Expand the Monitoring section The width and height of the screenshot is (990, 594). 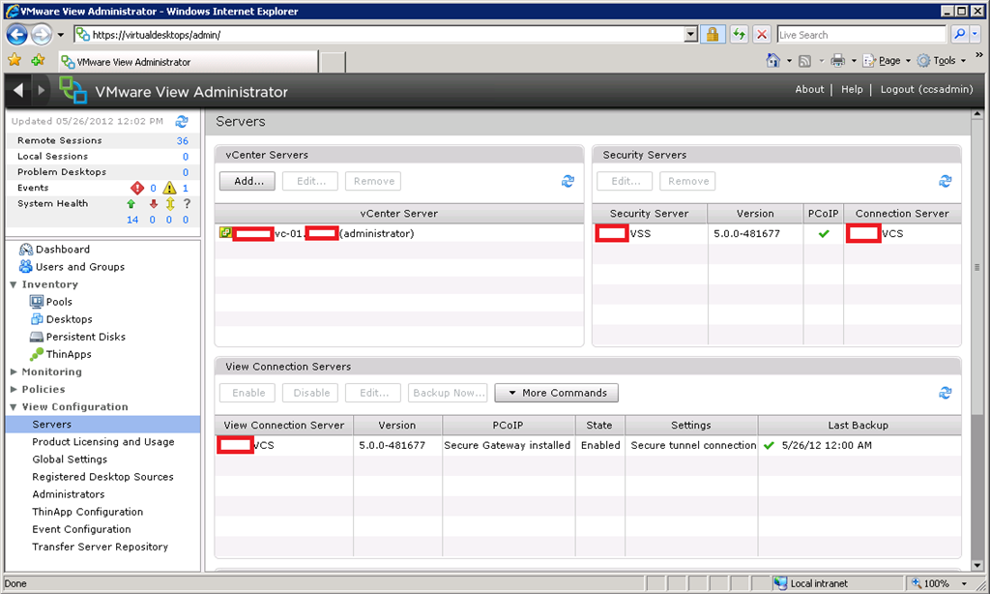[14, 371]
